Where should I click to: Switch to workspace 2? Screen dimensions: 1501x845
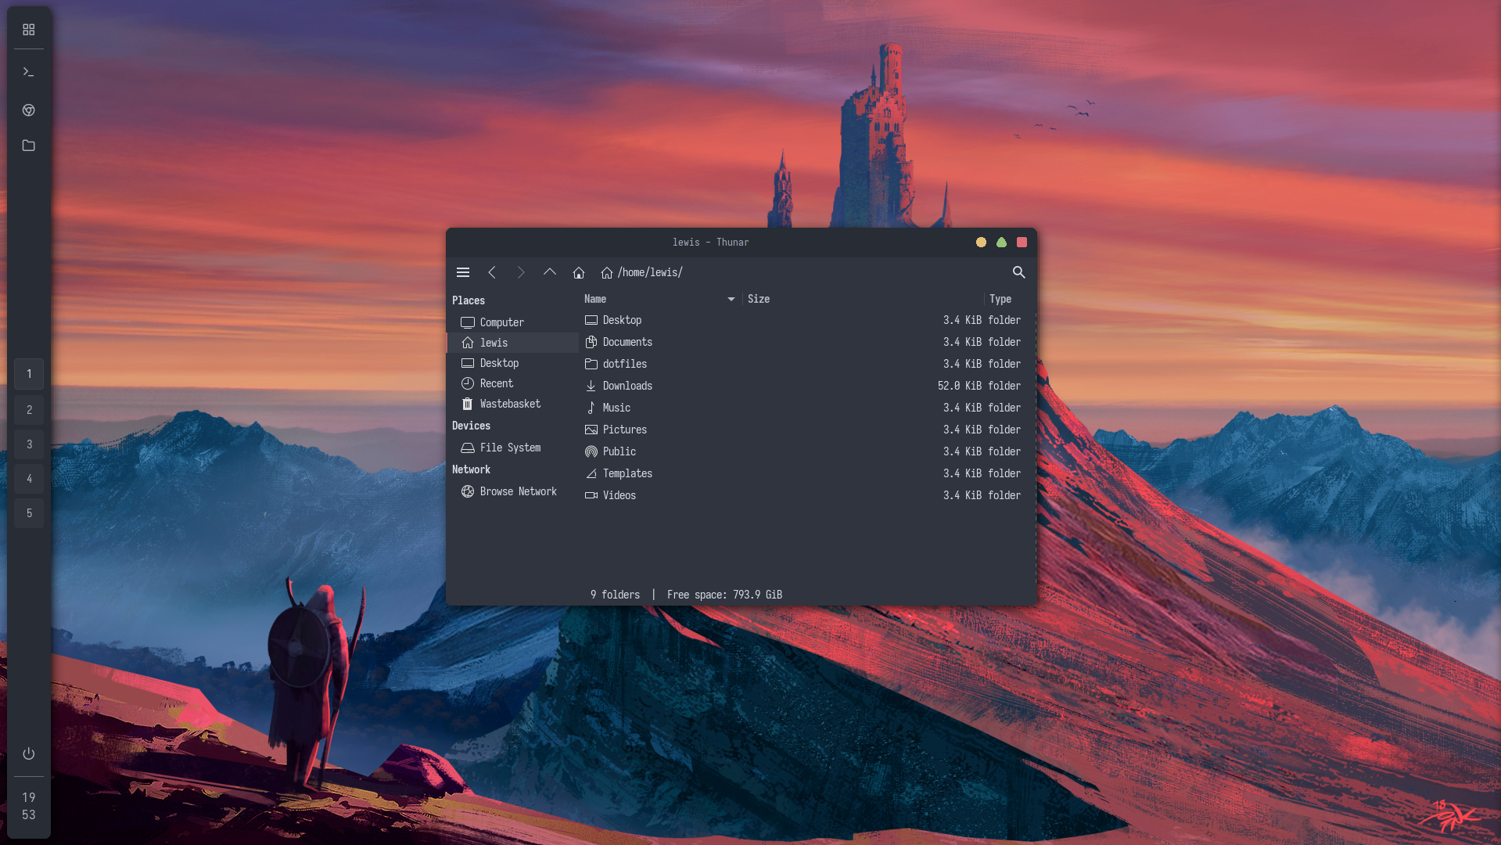29,410
